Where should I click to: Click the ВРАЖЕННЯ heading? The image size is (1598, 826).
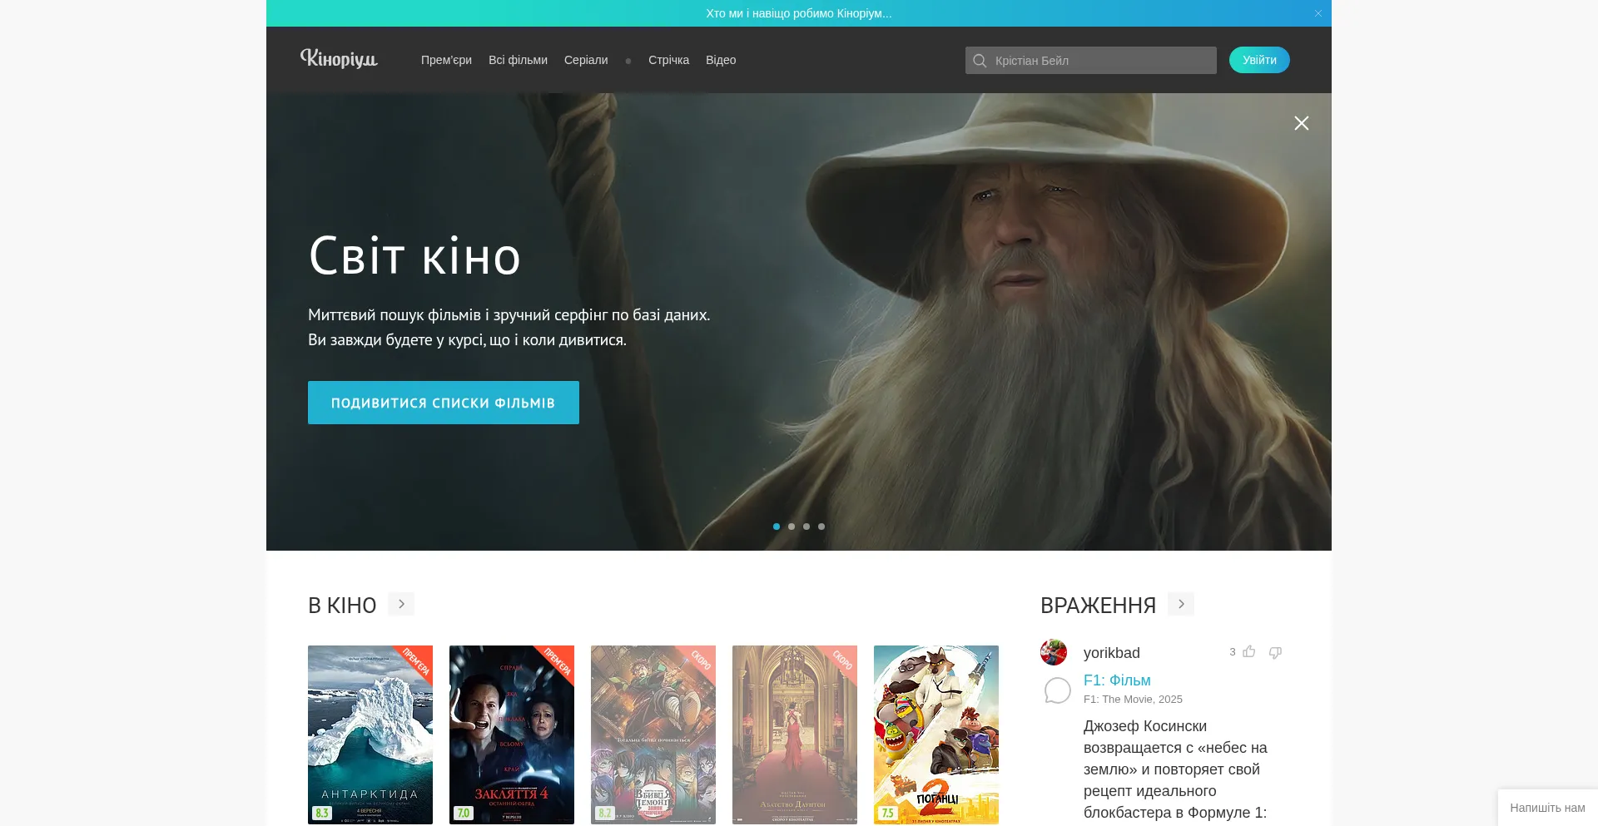[1098, 606]
